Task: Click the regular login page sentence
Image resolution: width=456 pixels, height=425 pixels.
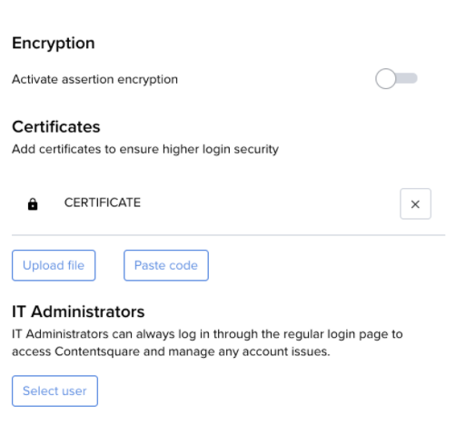Action: 207,342
